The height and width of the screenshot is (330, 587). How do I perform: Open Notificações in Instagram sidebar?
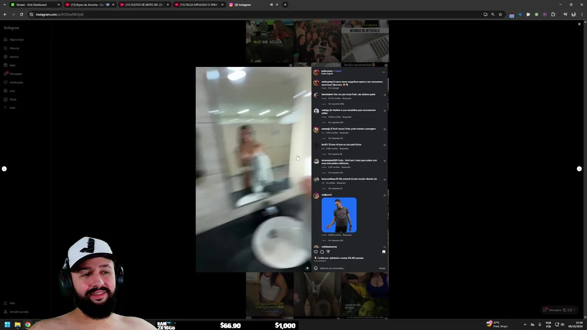[13, 82]
